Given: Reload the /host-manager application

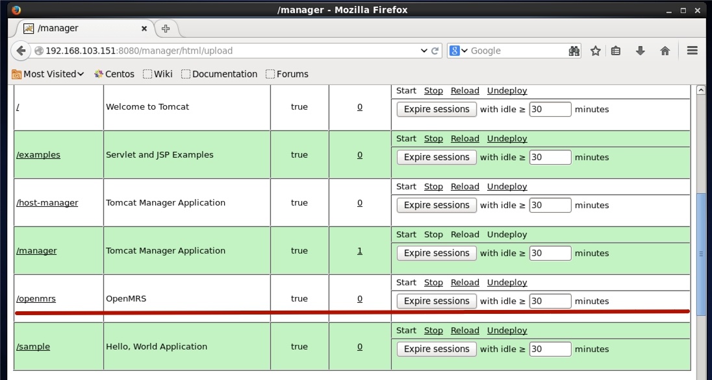Looking at the screenshot, I should (x=465, y=187).
